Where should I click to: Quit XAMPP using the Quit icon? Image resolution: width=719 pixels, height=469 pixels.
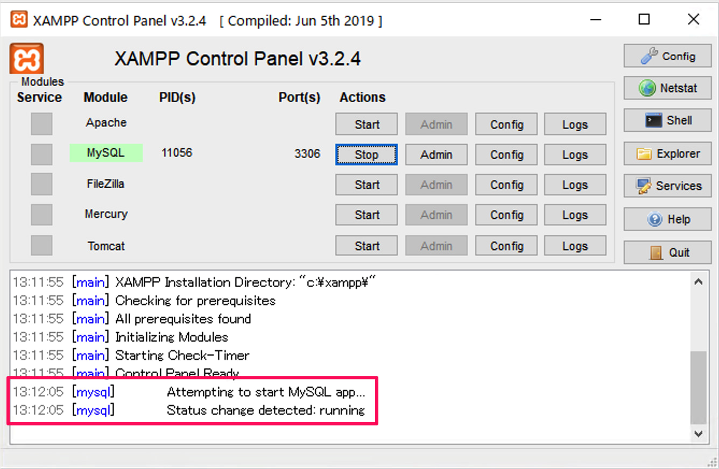(667, 252)
